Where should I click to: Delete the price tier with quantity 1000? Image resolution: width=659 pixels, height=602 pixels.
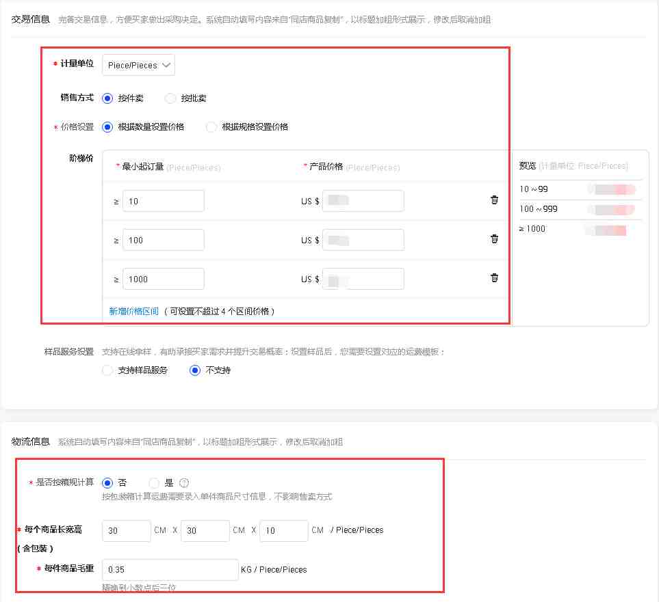tap(494, 277)
